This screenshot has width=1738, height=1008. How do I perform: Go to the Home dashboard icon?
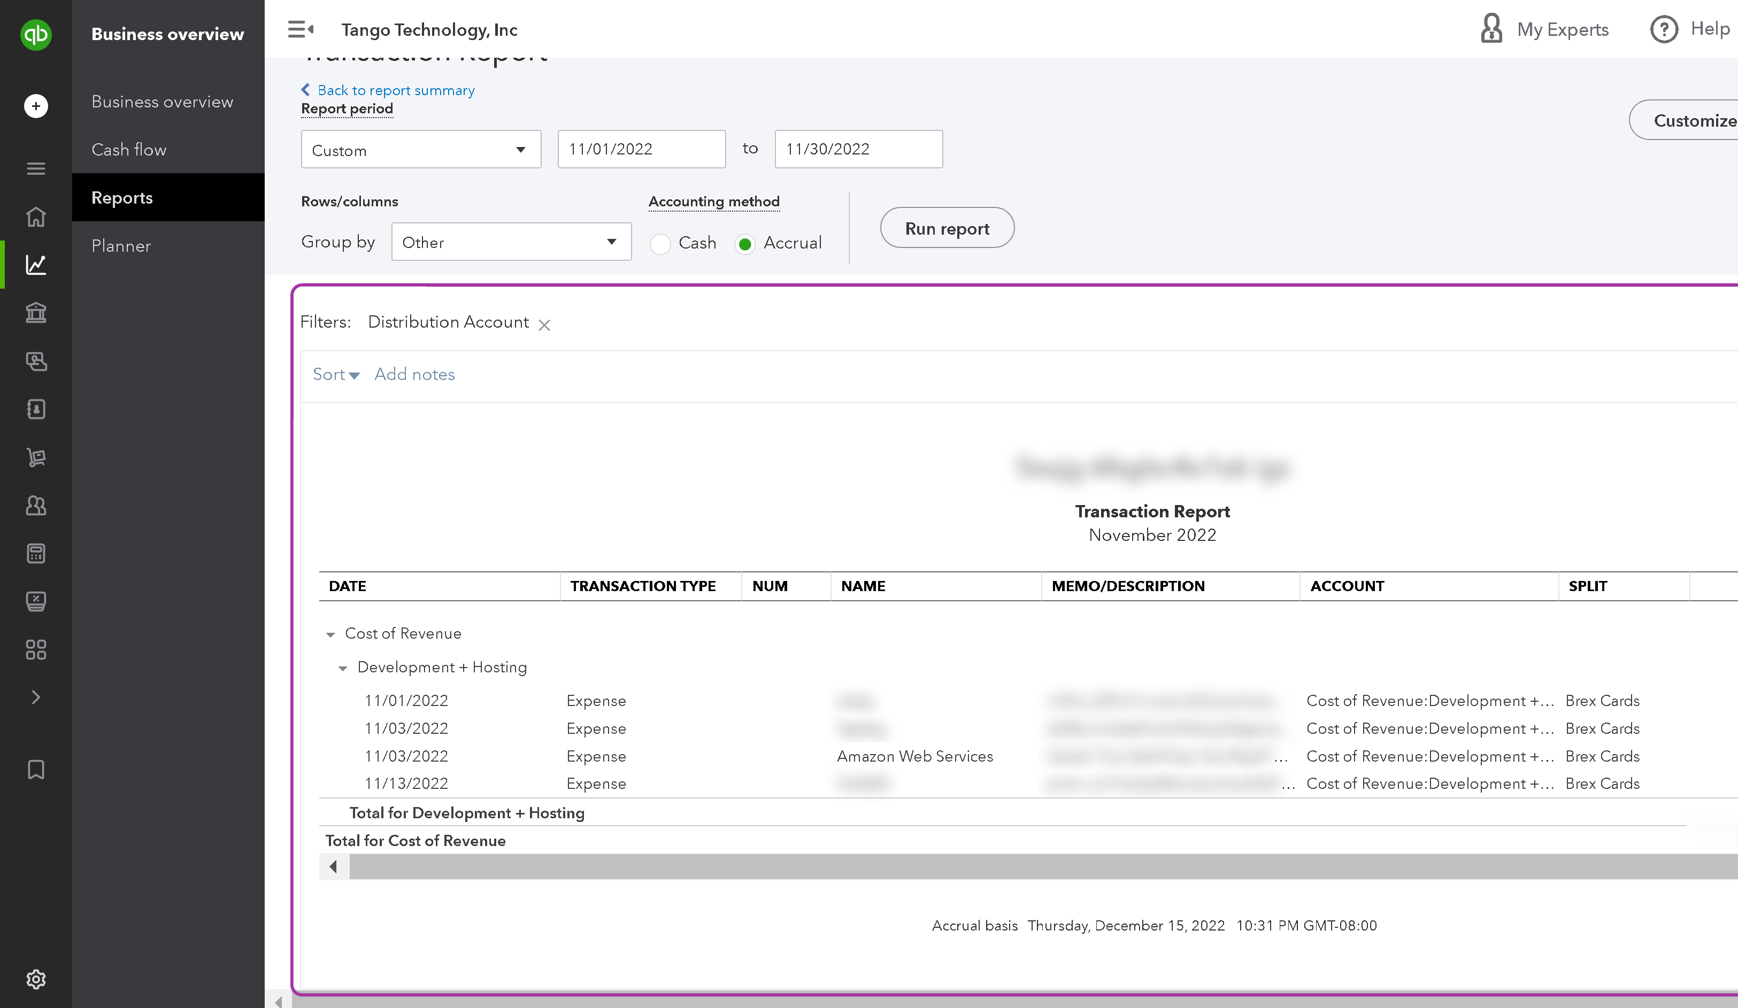point(36,216)
